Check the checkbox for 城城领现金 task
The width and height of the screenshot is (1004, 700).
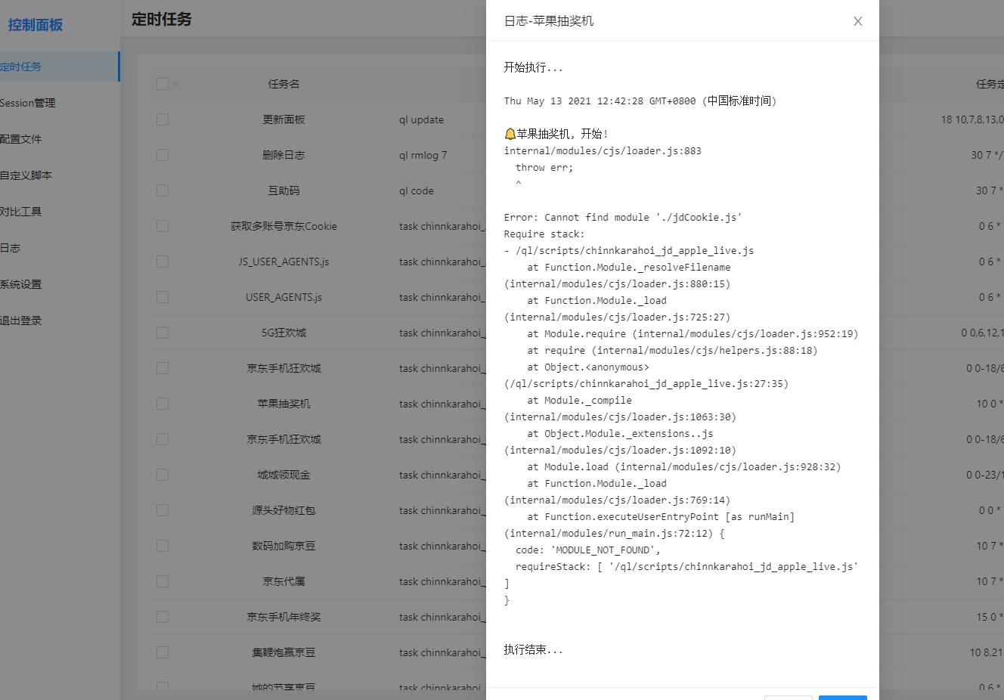point(162,475)
